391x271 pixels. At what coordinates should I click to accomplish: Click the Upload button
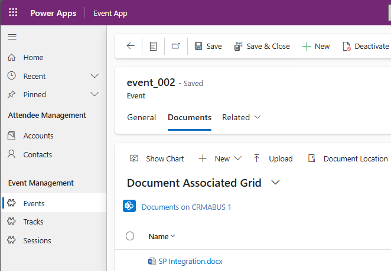click(x=273, y=158)
